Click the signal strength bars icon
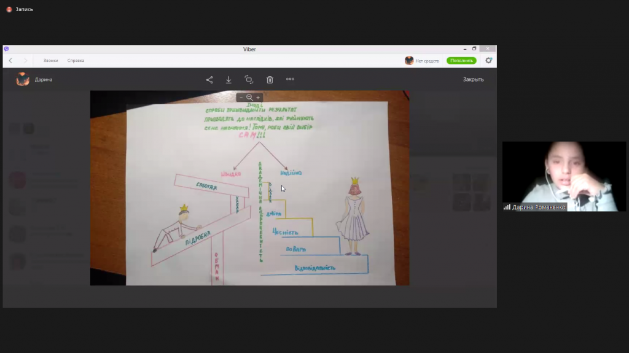Viewport: 629px width, 353px height. point(507,207)
